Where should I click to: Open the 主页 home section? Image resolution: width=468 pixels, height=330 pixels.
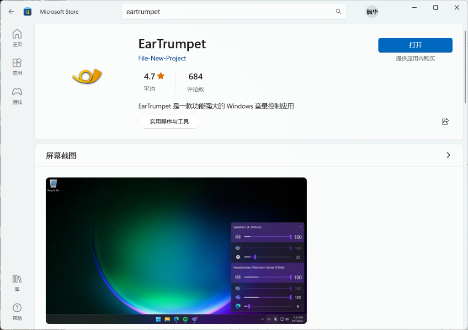click(17, 38)
